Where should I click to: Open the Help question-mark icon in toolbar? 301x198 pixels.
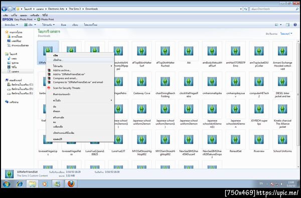[x=295, y=25]
